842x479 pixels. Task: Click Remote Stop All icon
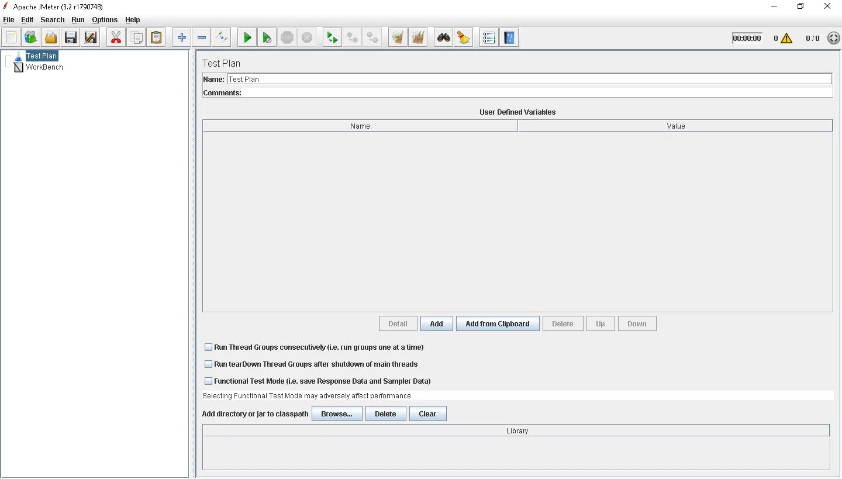pos(353,38)
